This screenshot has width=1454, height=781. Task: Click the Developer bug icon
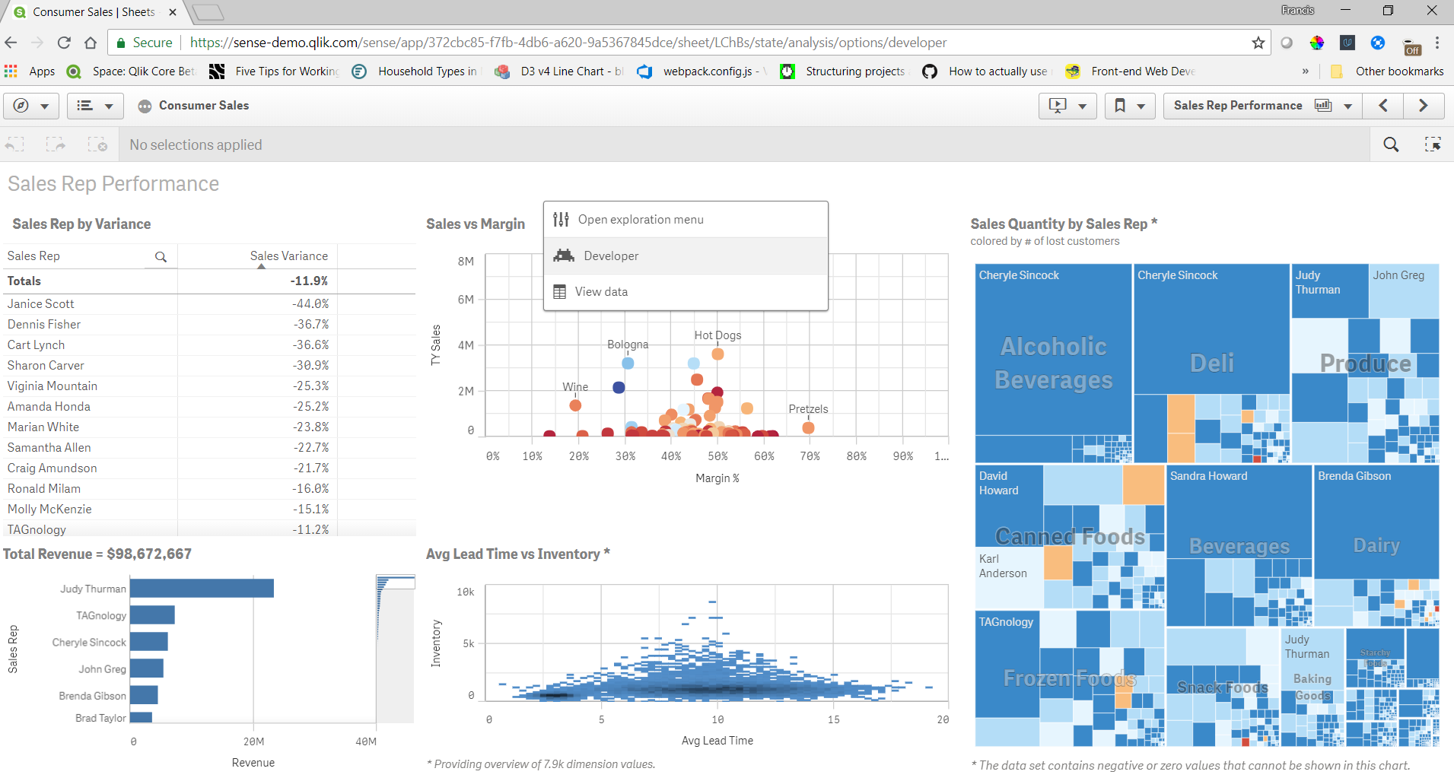coord(564,256)
